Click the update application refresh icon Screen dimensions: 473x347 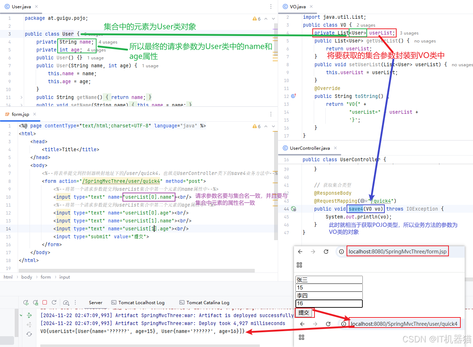54,303
